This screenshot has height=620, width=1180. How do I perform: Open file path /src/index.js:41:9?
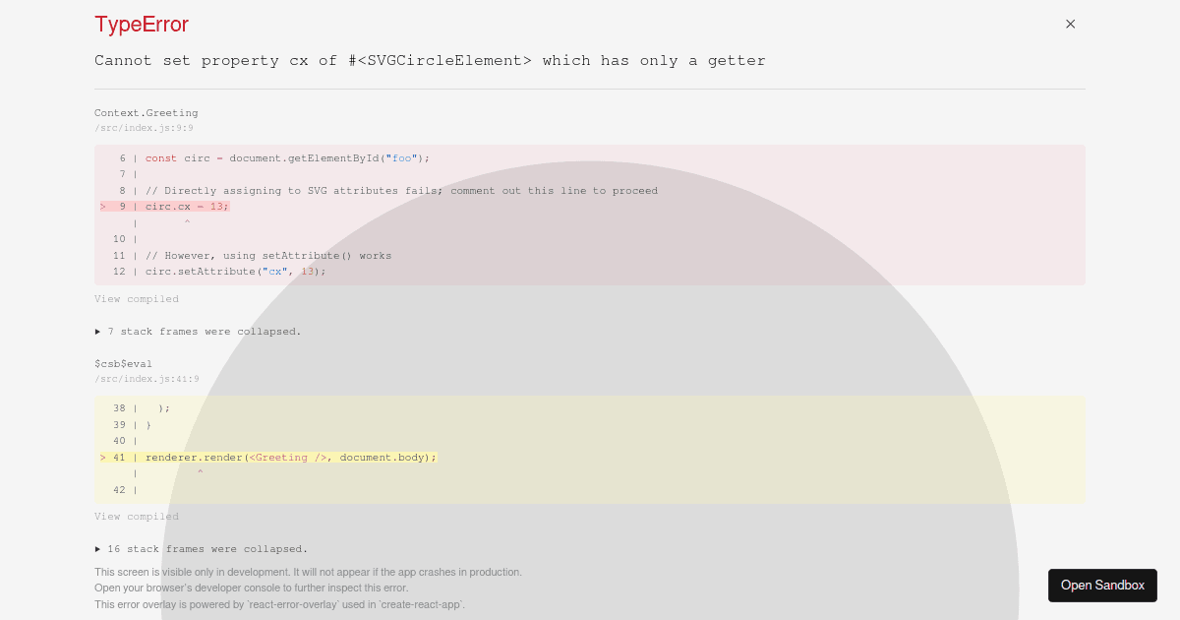(x=147, y=379)
